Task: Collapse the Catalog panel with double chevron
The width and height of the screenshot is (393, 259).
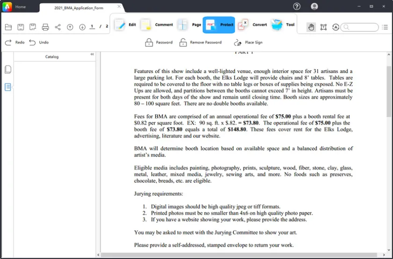Action: (x=92, y=55)
